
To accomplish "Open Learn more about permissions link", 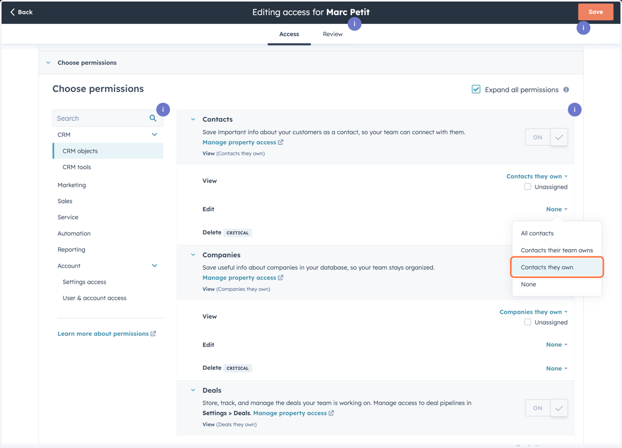I will pyautogui.click(x=103, y=334).
